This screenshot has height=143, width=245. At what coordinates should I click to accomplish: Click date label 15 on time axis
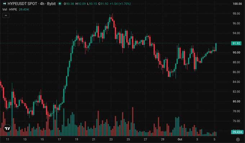tap(42, 139)
